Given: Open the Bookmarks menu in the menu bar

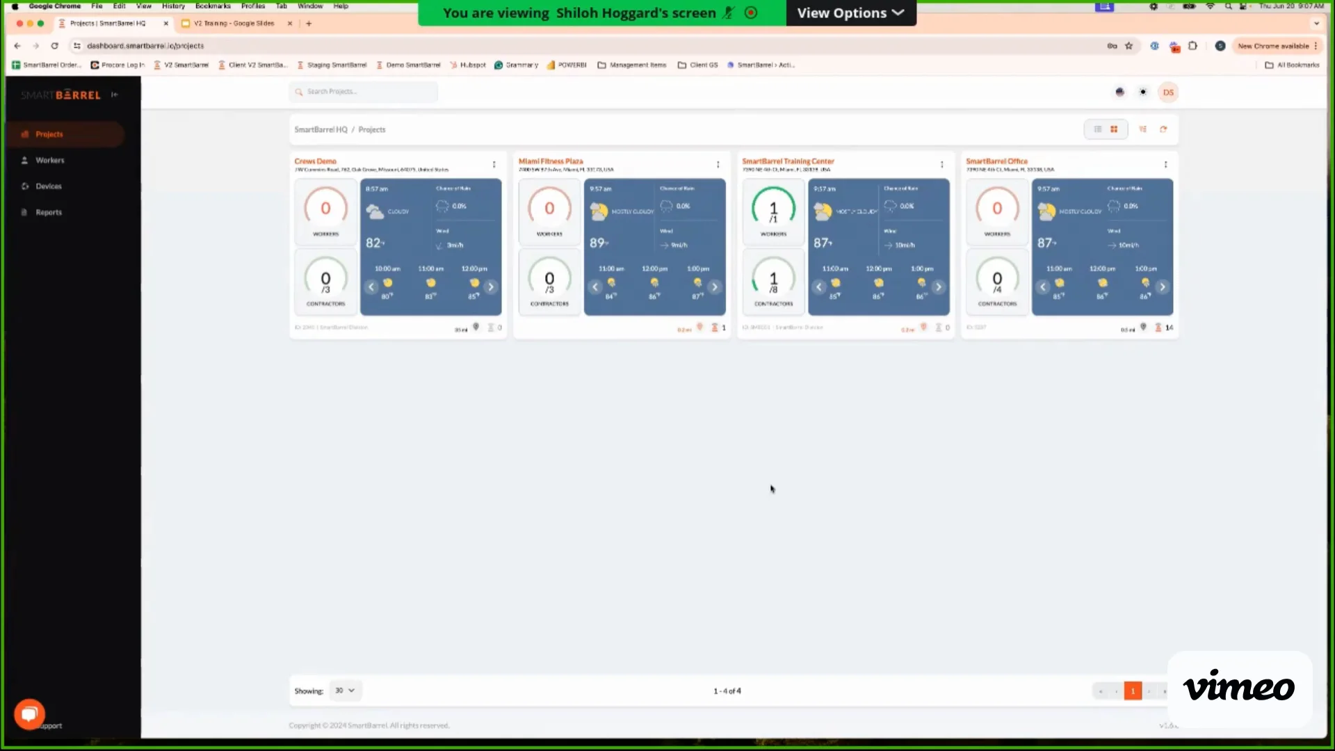Looking at the screenshot, I should 213,6.
